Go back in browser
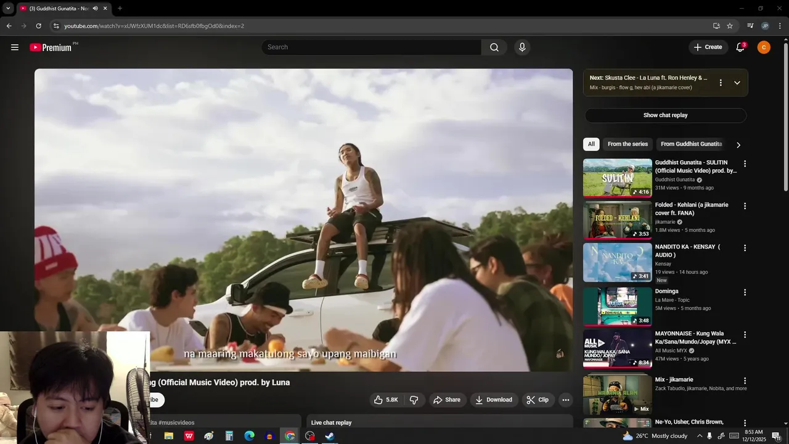Viewport: 789px width, 444px height. tap(9, 26)
